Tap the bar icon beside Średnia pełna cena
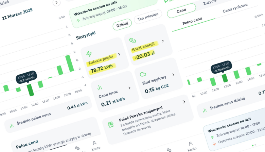This screenshot has height=152, width=265. 12,126
